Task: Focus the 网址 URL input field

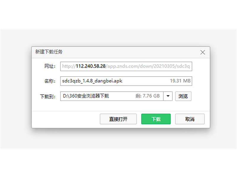Action: [x=126, y=66]
